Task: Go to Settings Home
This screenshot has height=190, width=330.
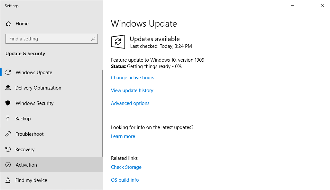Action: pyautogui.click(x=51, y=23)
